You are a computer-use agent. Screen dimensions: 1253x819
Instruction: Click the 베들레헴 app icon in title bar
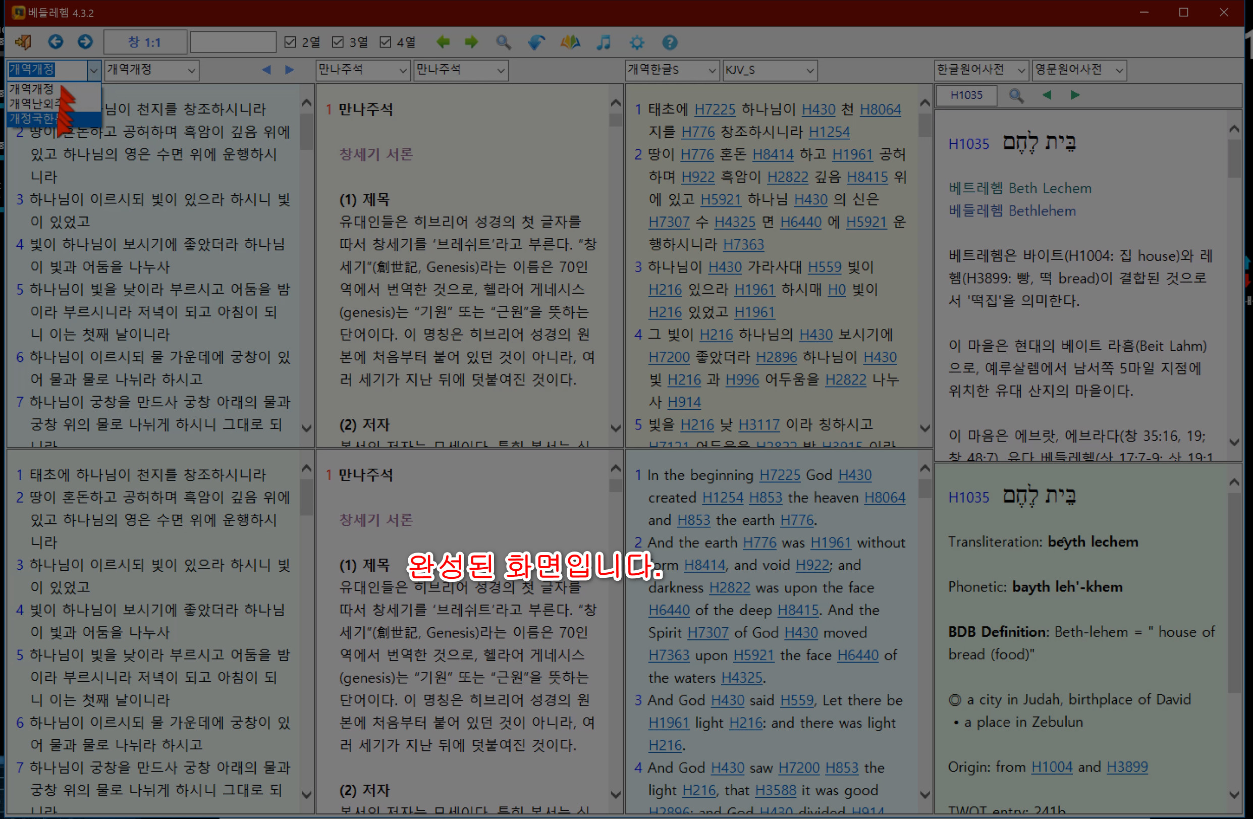(x=19, y=12)
